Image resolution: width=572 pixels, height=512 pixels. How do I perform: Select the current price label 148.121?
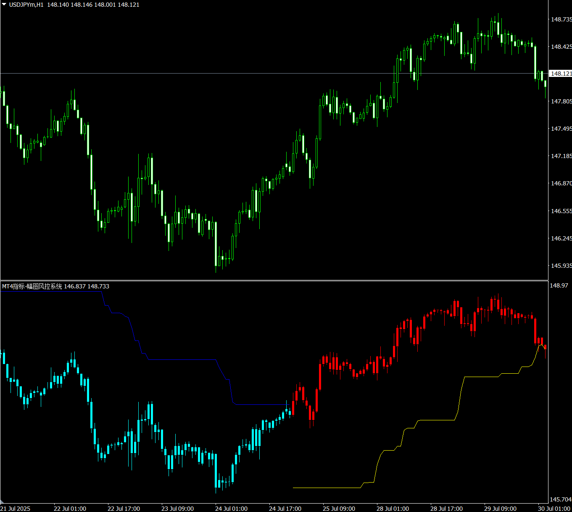[x=561, y=74]
